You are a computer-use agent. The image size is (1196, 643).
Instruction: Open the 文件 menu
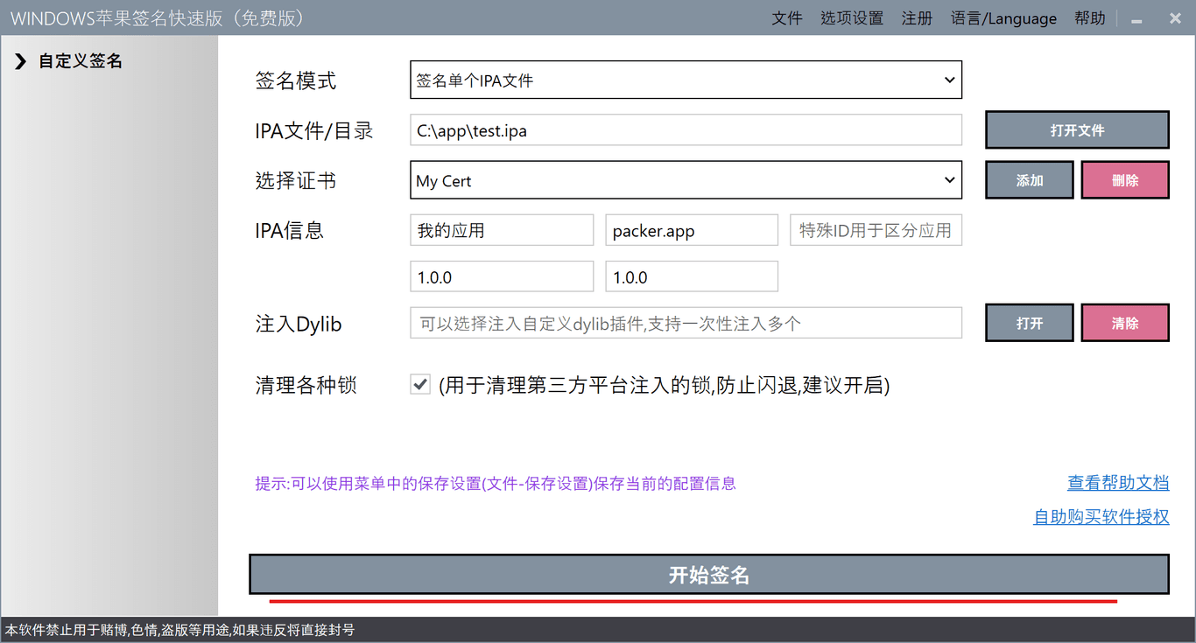pyautogui.click(x=786, y=18)
